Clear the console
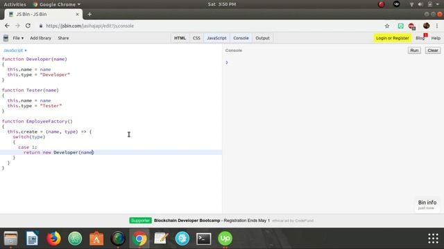This screenshot has height=249, width=444. click(x=433, y=50)
